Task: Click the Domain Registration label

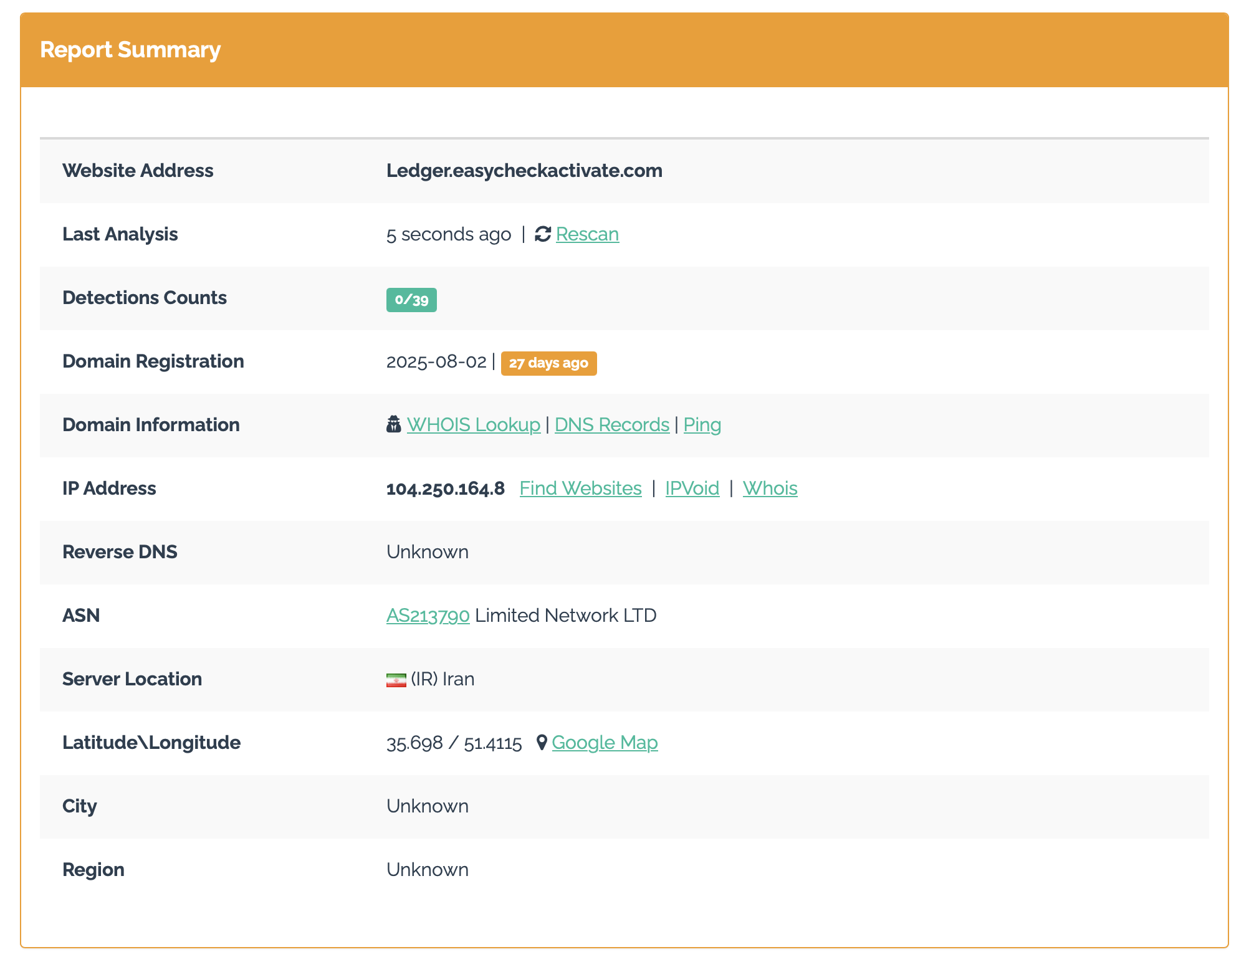Action: coord(153,361)
